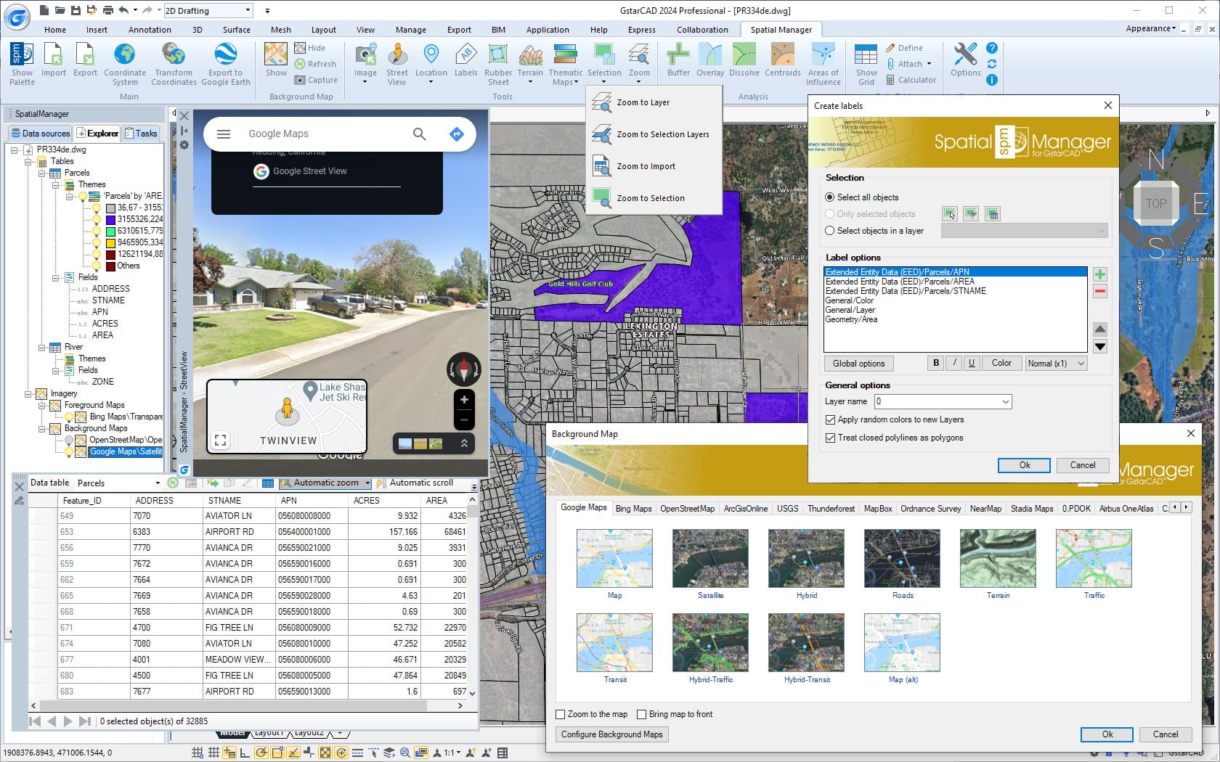Switch to the OpenStreetMap tab
This screenshot has height=762, width=1220.
pyautogui.click(x=687, y=509)
